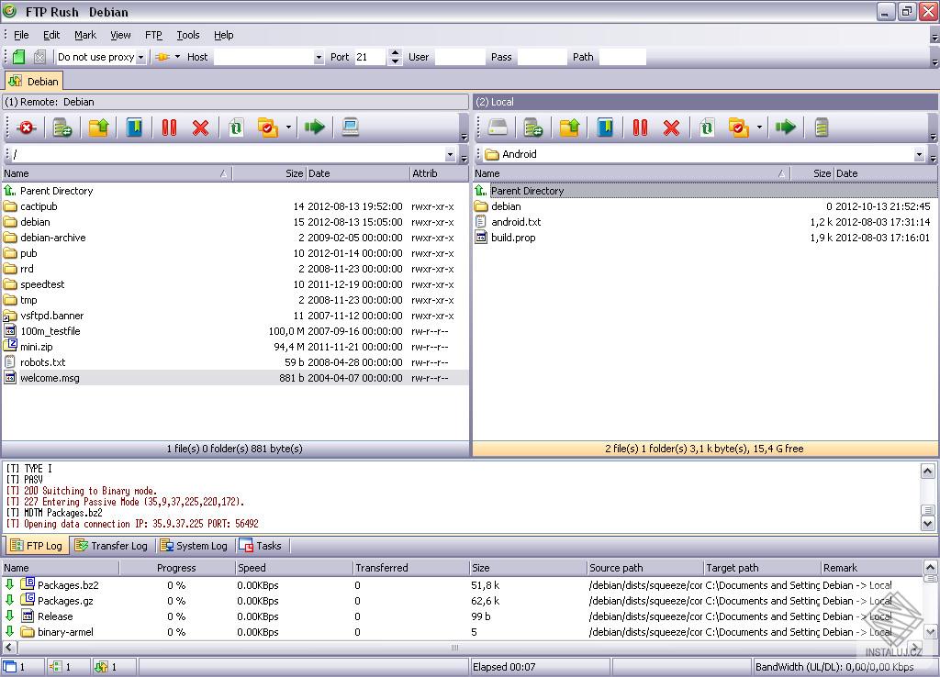The image size is (940, 677).
Task: Click parent folder up icon in Remote toolbar
Action: click(x=98, y=128)
